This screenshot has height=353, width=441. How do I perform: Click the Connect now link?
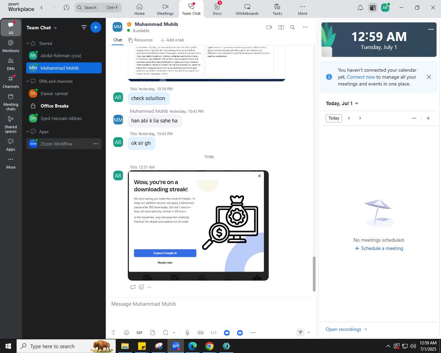pyautogui.click(x=361, y=77)
